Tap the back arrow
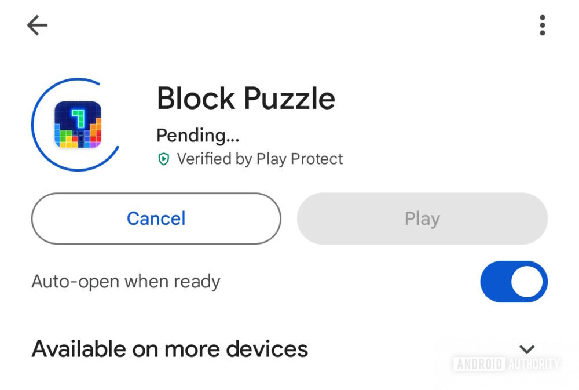Screen dimensions: 579x390 coord(37,25)
